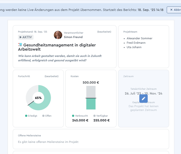This screenshot has width=181, height=154.
Task: Select team member Uta Johann
Action: pyautogui.click(x=134, y=47)
